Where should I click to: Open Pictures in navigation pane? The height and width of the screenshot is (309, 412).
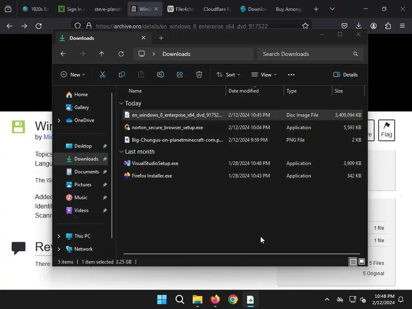coord(83,185)
